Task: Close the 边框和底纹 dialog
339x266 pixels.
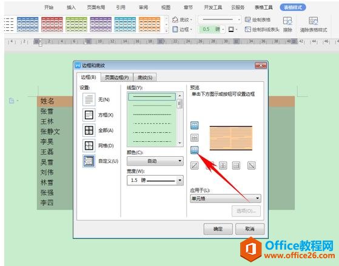Action: (261, 65)
